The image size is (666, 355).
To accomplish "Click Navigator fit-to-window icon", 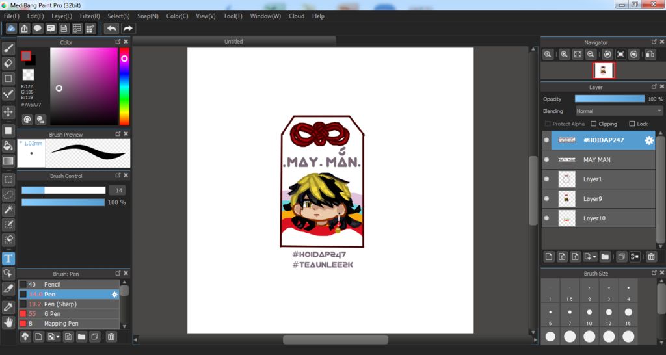I will coord(578,55).
